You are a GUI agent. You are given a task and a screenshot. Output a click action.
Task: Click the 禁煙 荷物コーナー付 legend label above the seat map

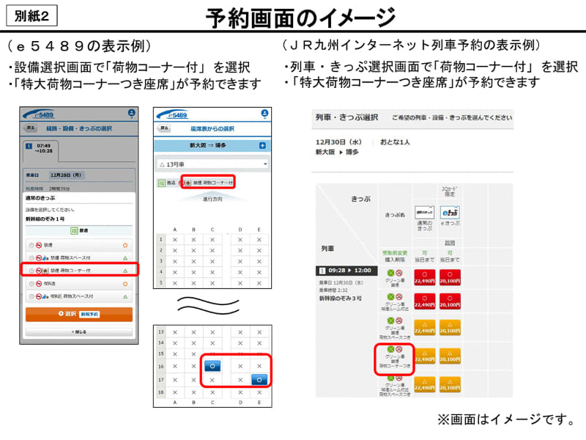click(x=213, y=183)
